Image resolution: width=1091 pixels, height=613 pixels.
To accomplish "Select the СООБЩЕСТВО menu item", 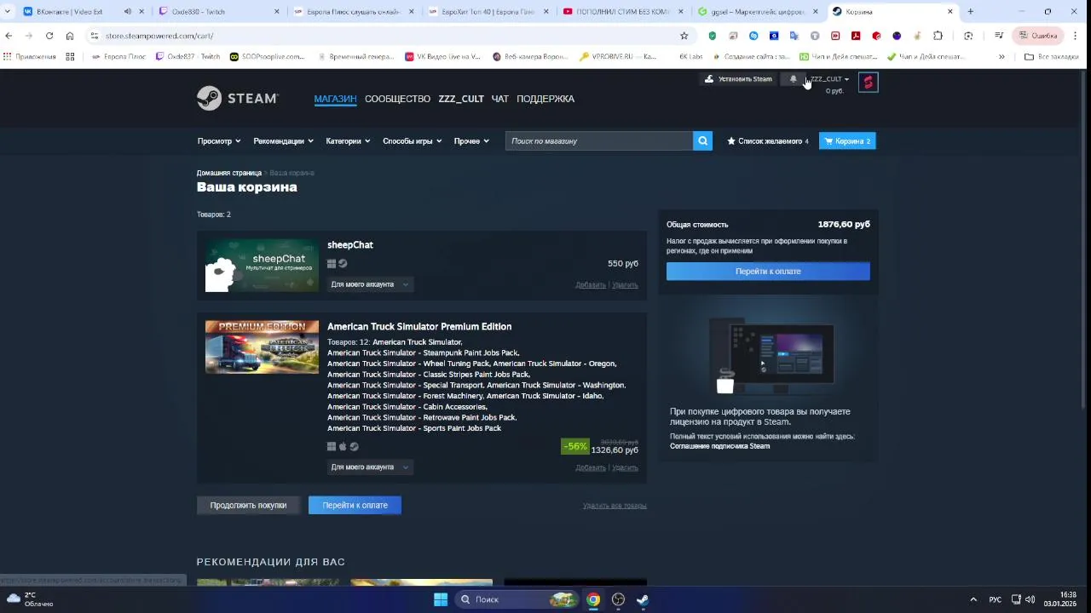I will click(x=397, y=99).
